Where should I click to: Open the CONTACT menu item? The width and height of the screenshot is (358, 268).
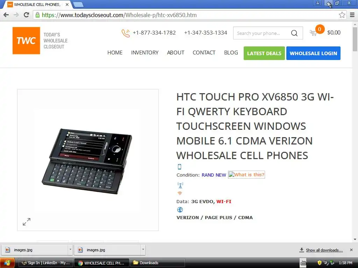click(x=204, y=53)
